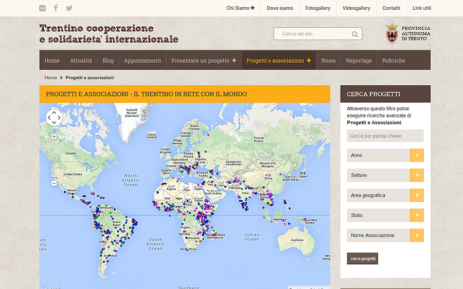Open the Dove siamo page
This screenshot has height=289, width=463.
pyautogui.click(x=280, y=8)
